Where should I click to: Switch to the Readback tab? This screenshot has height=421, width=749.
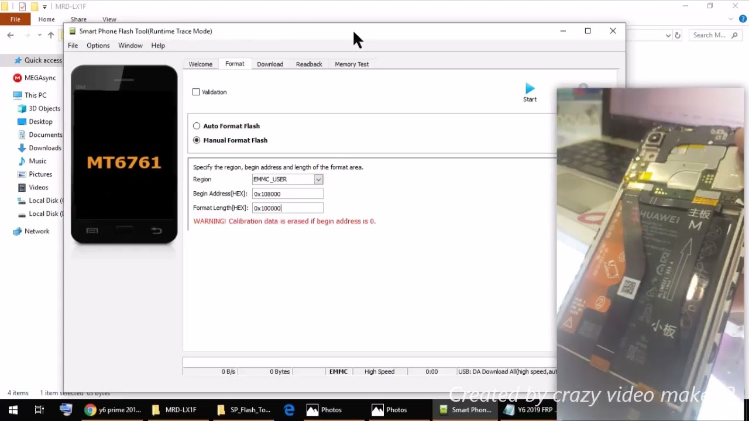click(309, 64)
